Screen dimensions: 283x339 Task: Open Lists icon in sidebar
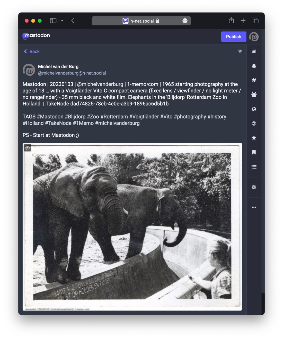click(254, 167)
